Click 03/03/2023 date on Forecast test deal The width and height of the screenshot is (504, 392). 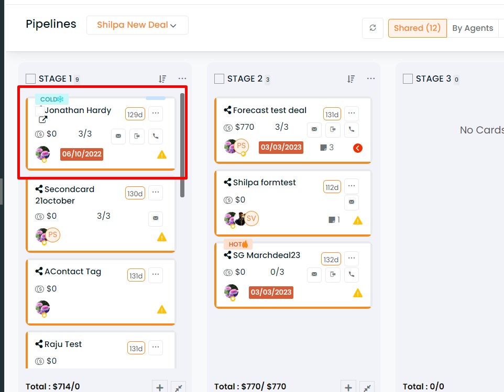[x=281, y=148]
